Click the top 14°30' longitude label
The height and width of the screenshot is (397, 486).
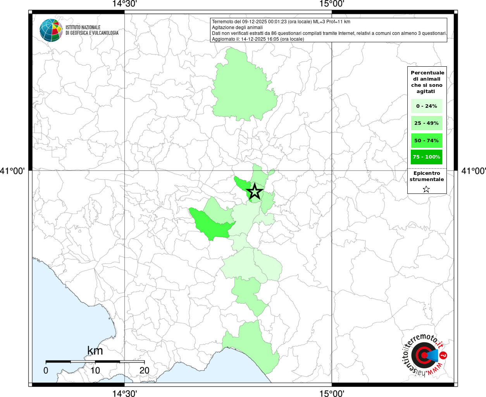[124, 4]
